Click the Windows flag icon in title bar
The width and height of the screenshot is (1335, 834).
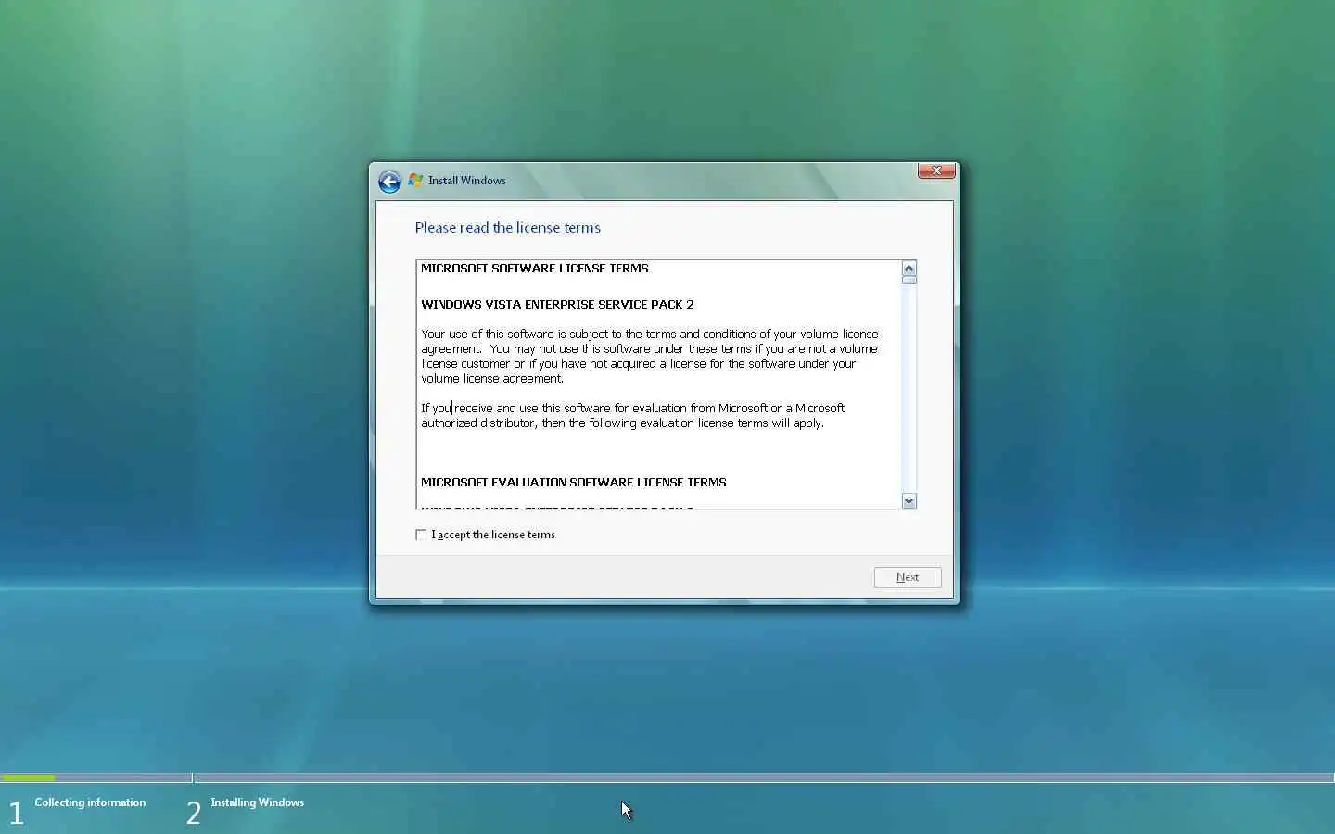[415, 180]
